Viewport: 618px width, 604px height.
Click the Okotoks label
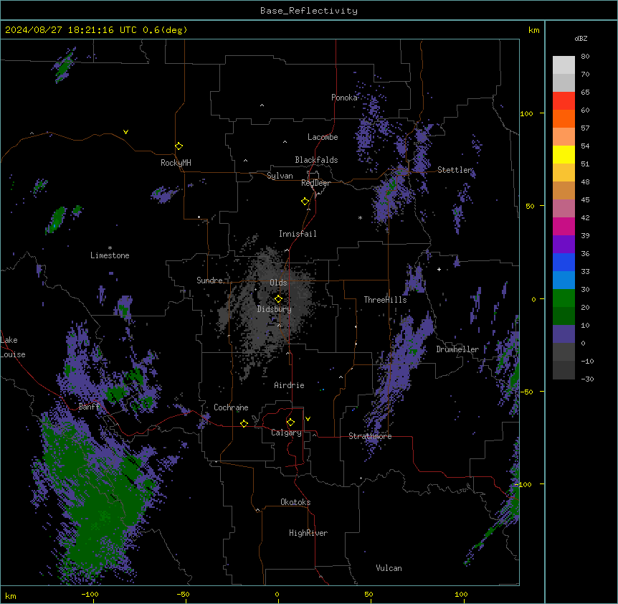(295, 502)
